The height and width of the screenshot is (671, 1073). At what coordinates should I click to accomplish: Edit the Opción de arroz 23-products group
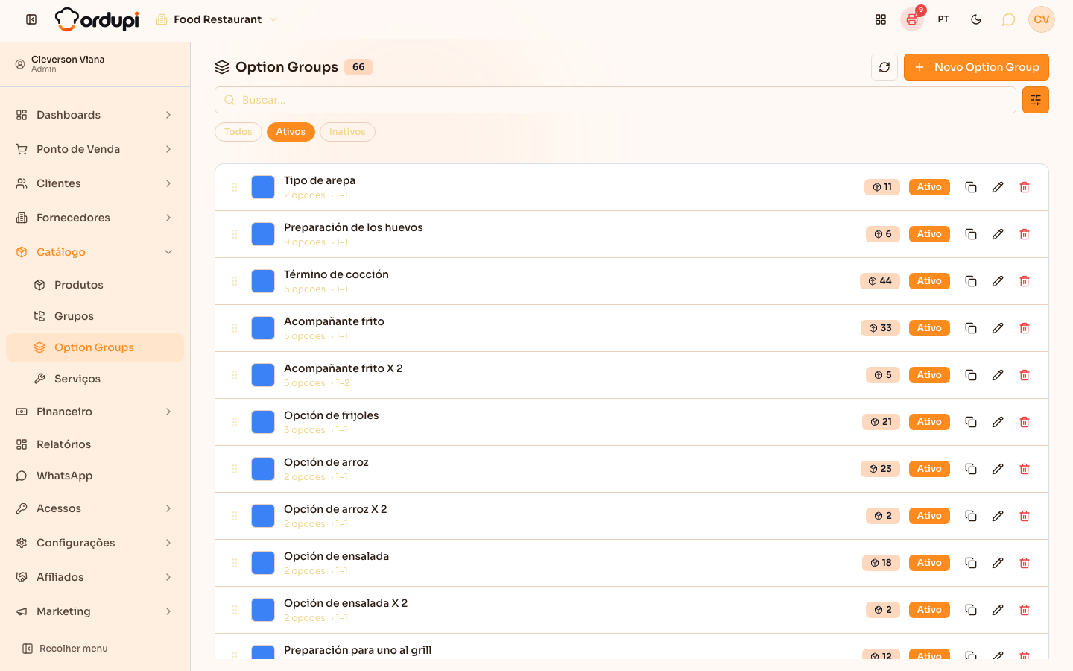(998, 469)
